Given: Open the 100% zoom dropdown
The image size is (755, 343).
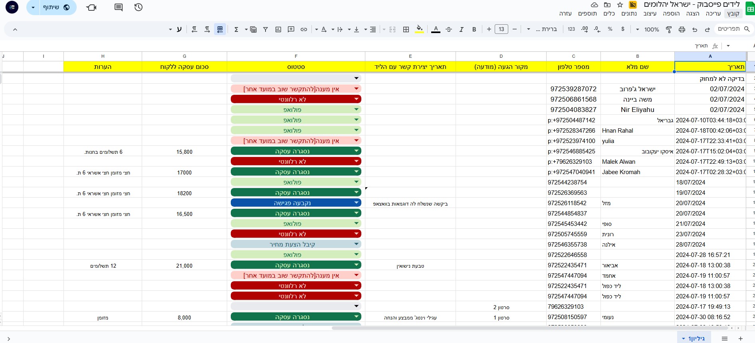Looking at the screenshot, I should [648, 29].
